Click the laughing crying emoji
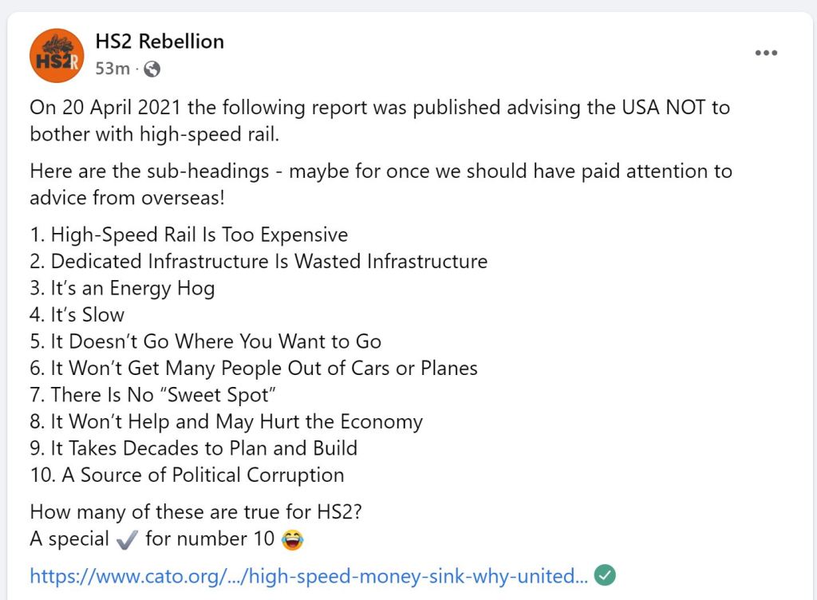Screen dimensions: 817x600 (x=293, y=539)
